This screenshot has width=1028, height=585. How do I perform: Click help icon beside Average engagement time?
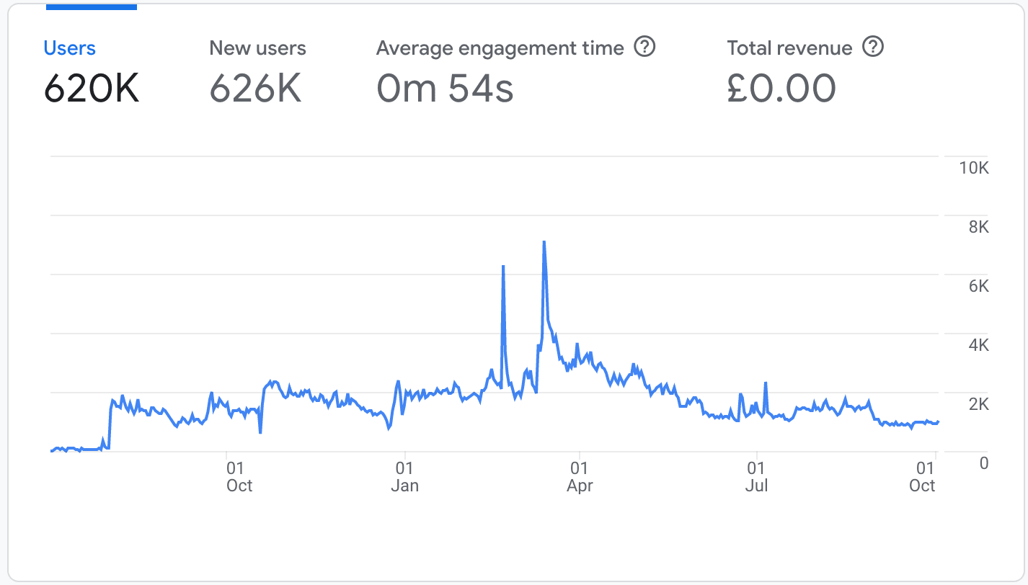click(644, 48)
